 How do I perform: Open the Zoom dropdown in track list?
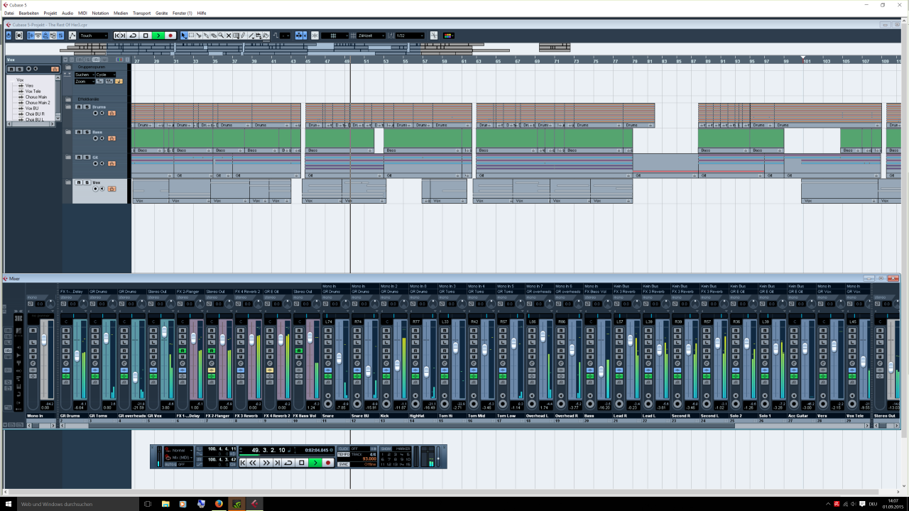pos(84,82)
